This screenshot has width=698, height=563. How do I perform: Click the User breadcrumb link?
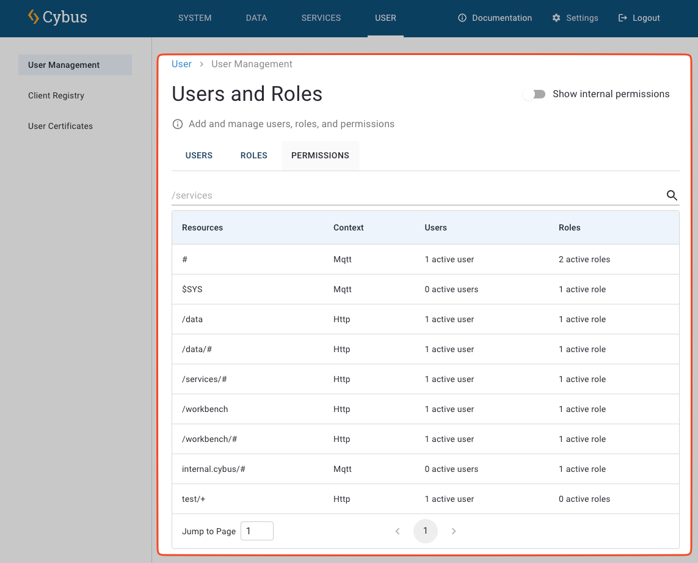click(181, 64)
